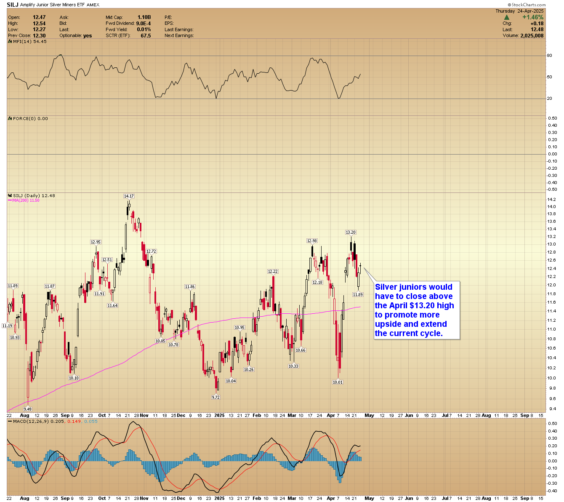Click the Fwd Yield value 0.01%

click(x=144, y=29)
